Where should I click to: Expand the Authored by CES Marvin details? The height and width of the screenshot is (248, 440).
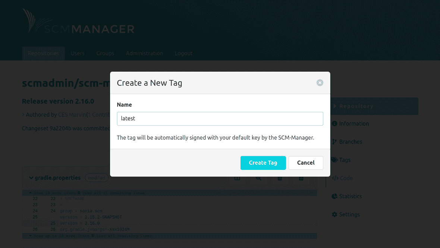[x=23, y=115]
